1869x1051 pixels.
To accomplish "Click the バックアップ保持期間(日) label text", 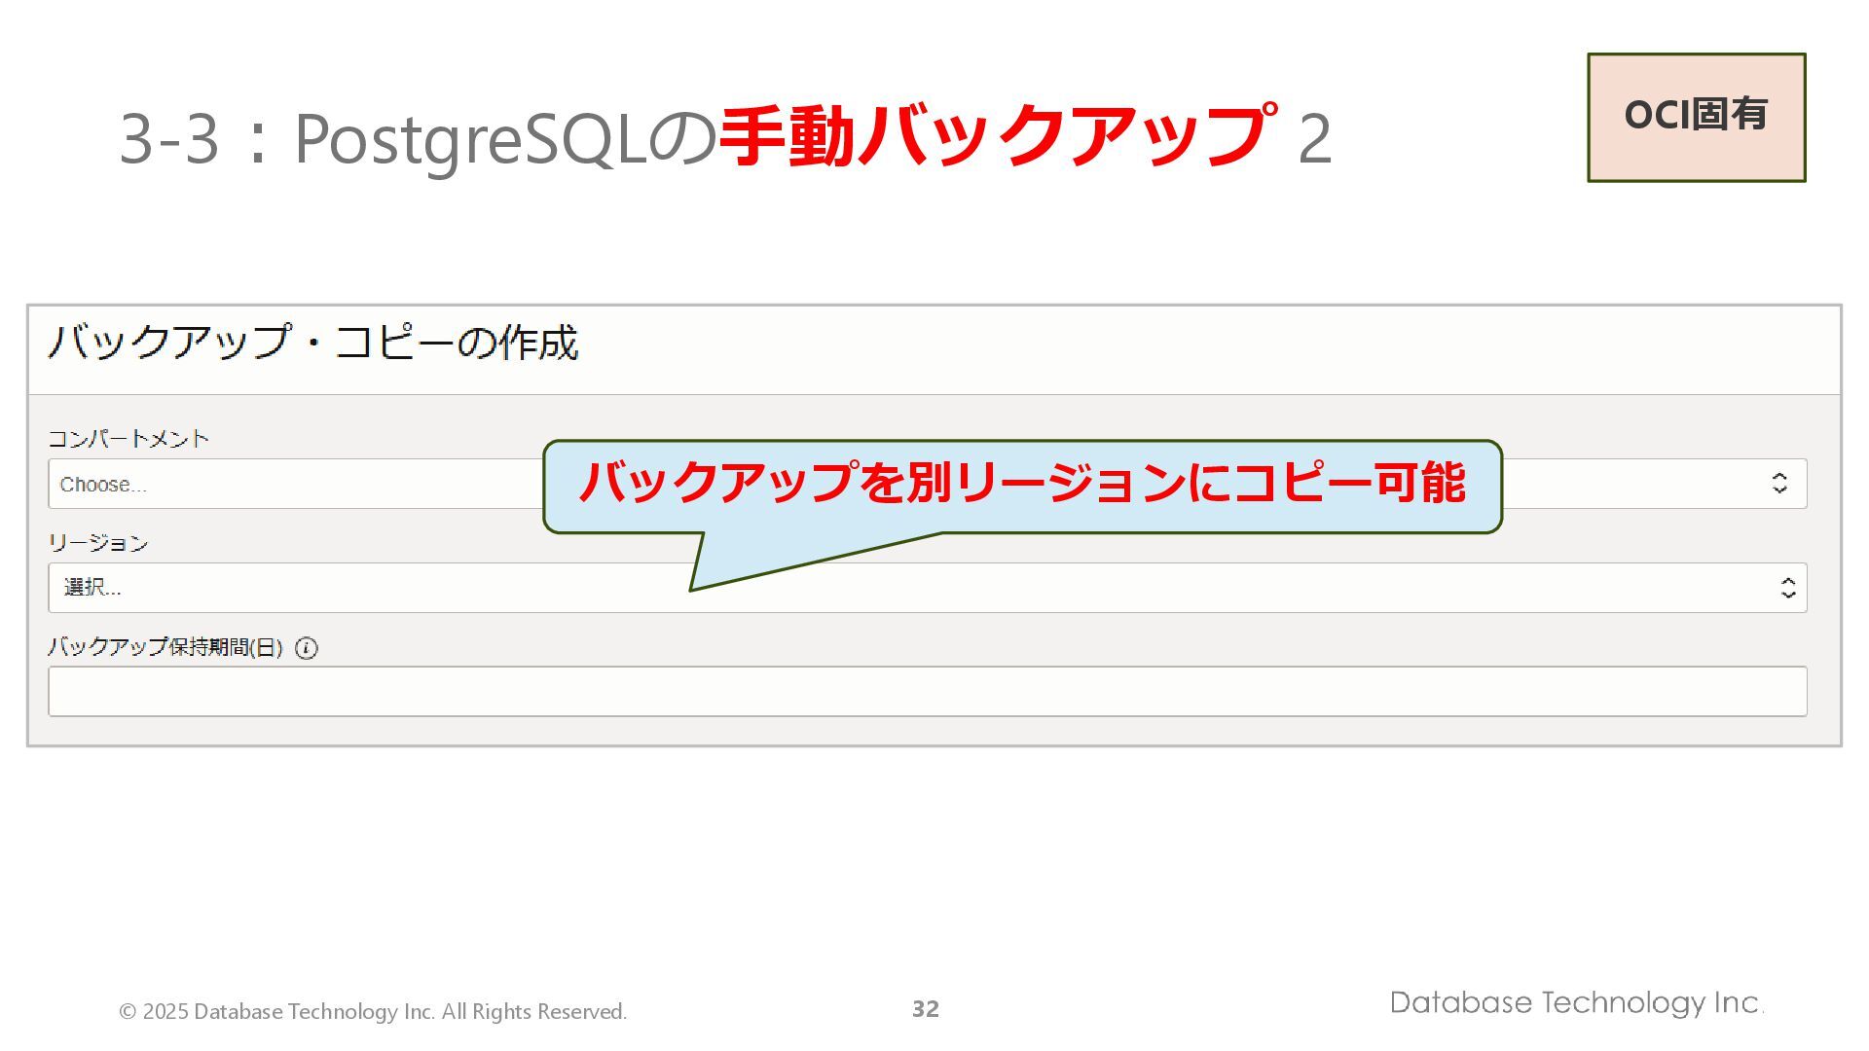I will 165,648.
